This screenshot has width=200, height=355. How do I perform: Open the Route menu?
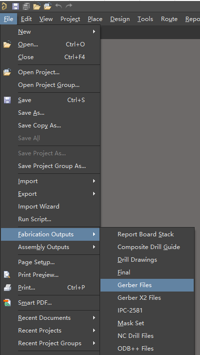coord(169,19)
